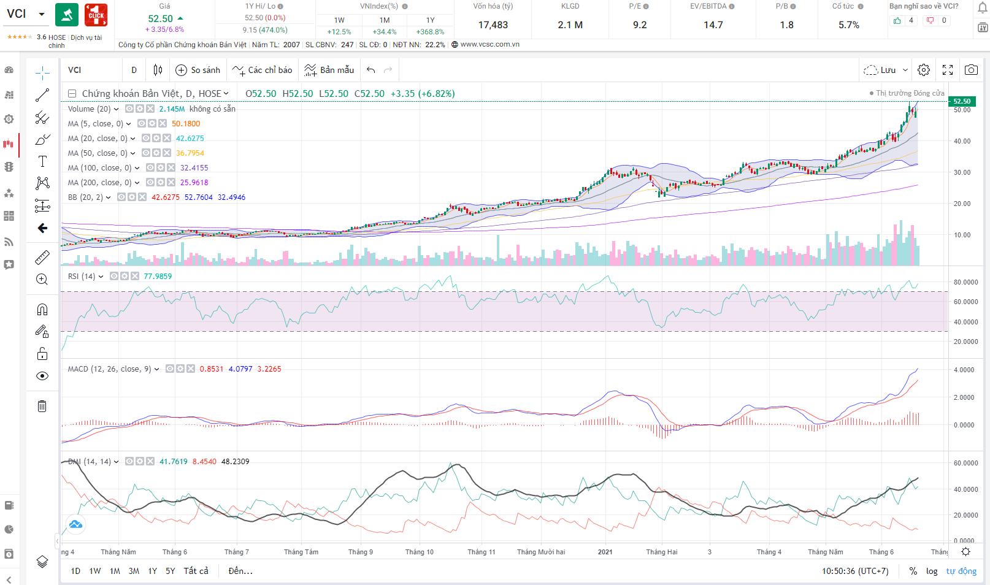Click the back arrow icon tool
This screenshot has width=990, height=585.
coord(42,228)
